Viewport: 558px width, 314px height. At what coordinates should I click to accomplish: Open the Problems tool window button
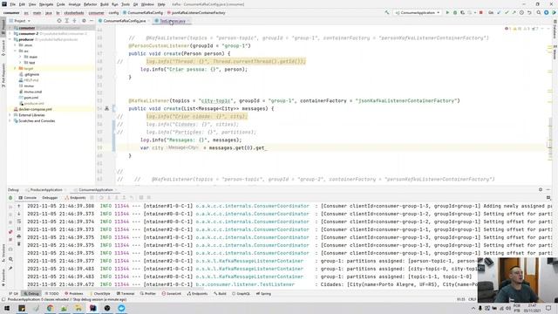coord(73,294)
